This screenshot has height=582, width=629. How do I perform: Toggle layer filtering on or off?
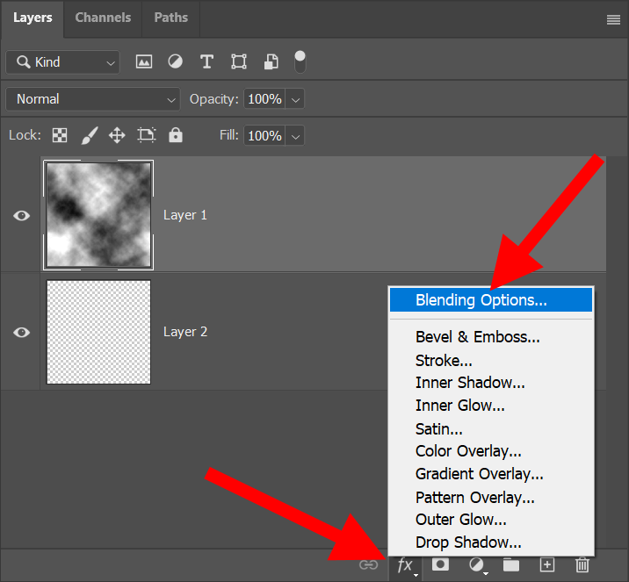point(300,61)
